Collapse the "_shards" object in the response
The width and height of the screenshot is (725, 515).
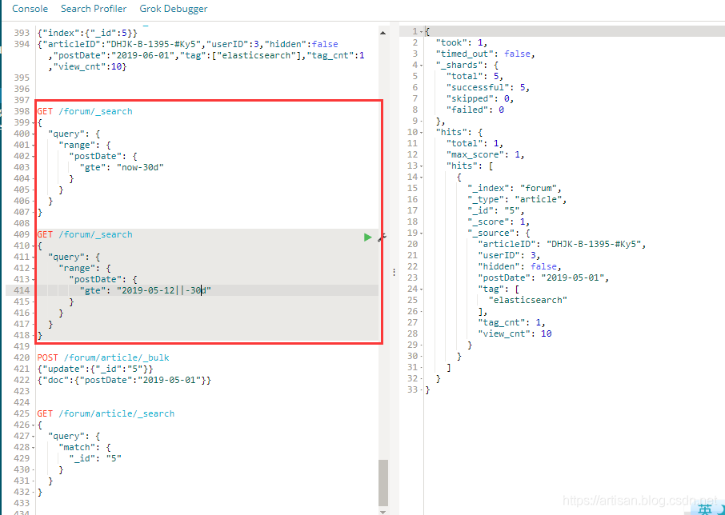point(420,64)
